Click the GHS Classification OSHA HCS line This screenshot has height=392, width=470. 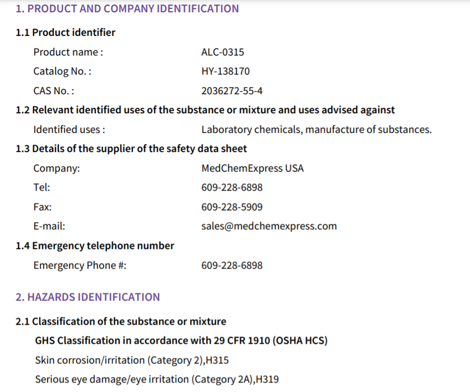pyautogui.click(x=181, y=341)
